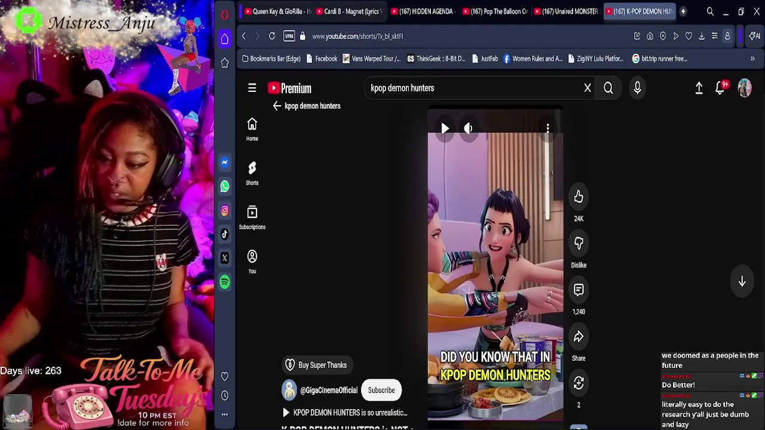Viewport: 765px width, 430px height.
Task: Open the Home section in YouTube sidebar
Action: tap(252, 129)
